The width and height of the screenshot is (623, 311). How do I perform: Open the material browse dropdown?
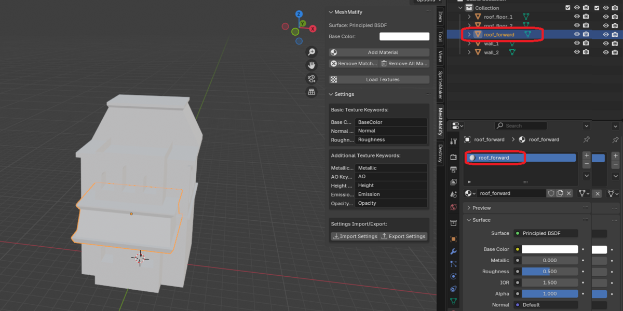470,193
